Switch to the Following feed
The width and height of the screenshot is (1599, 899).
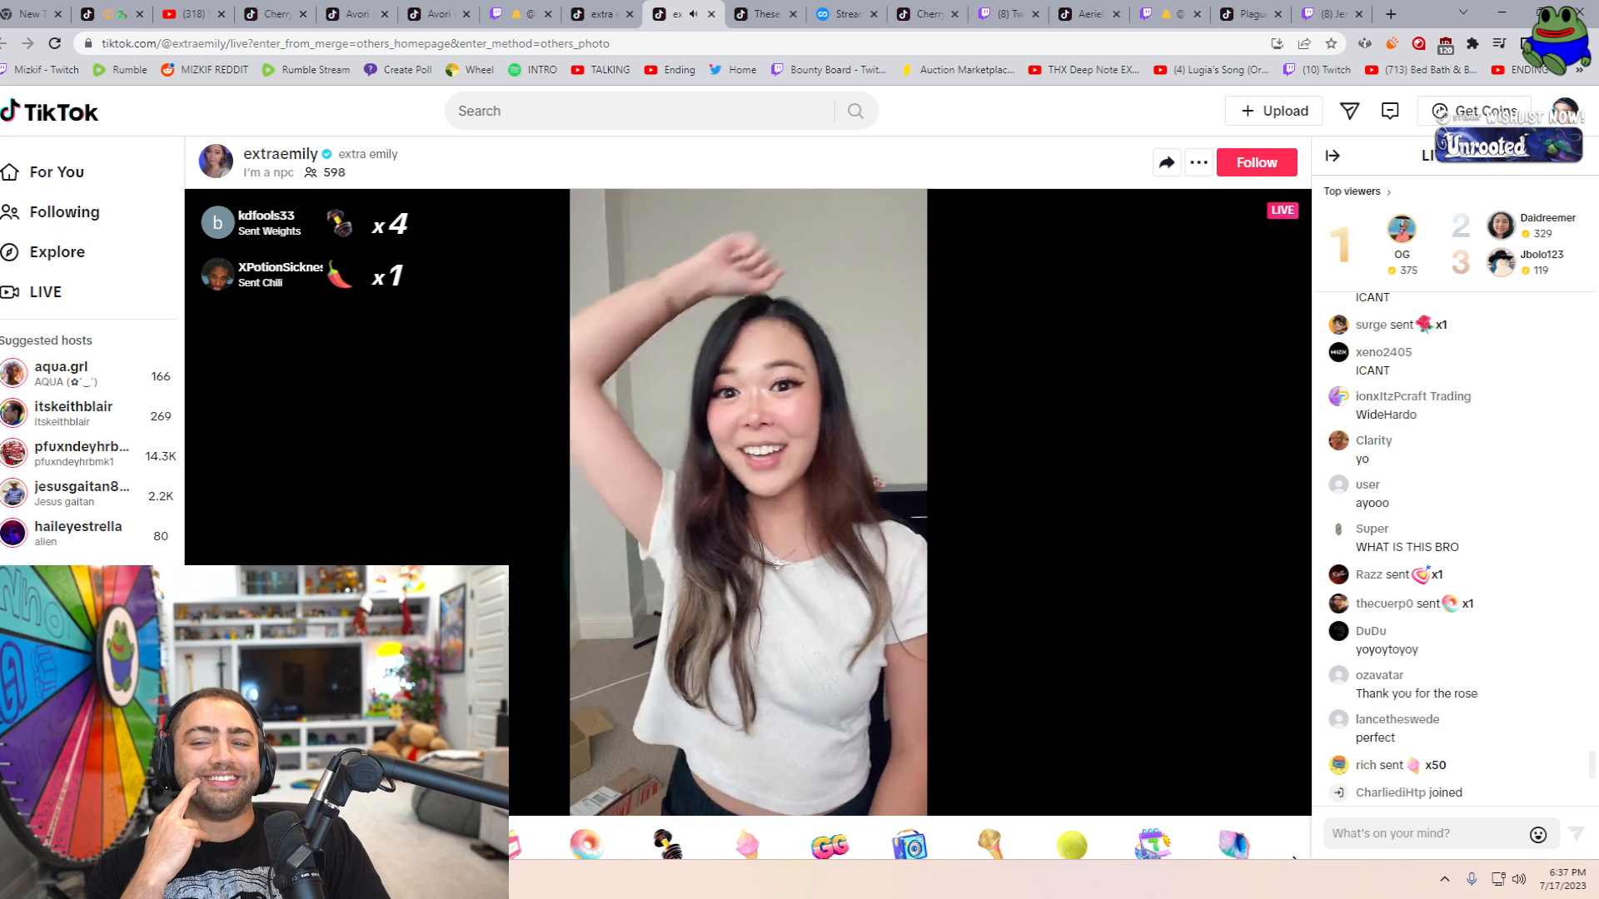[x=64, y=212]
